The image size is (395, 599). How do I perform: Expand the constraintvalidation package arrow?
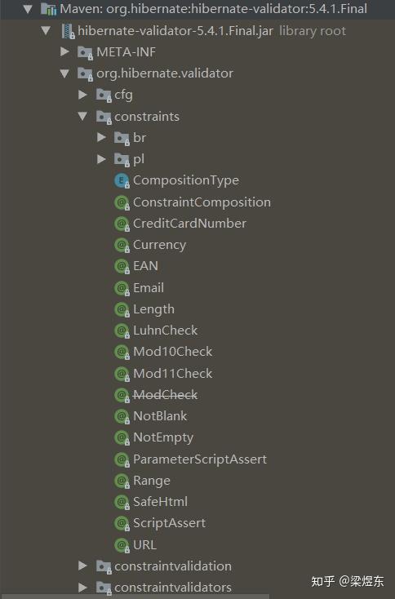point(82,566)
